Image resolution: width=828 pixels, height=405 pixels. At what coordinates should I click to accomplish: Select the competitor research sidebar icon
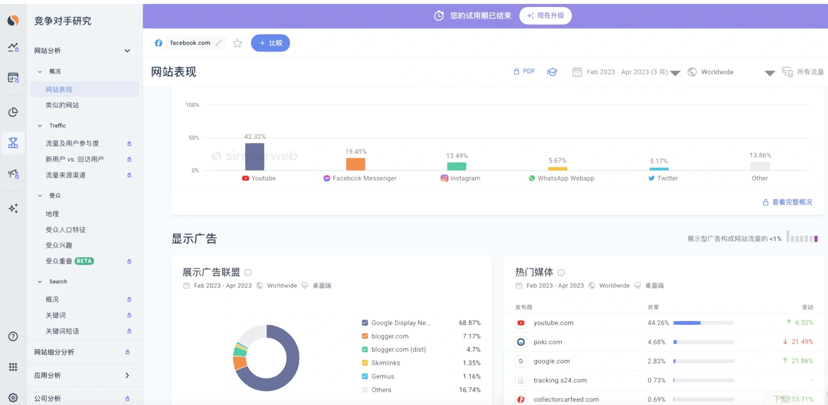click(x=13, y=143)
